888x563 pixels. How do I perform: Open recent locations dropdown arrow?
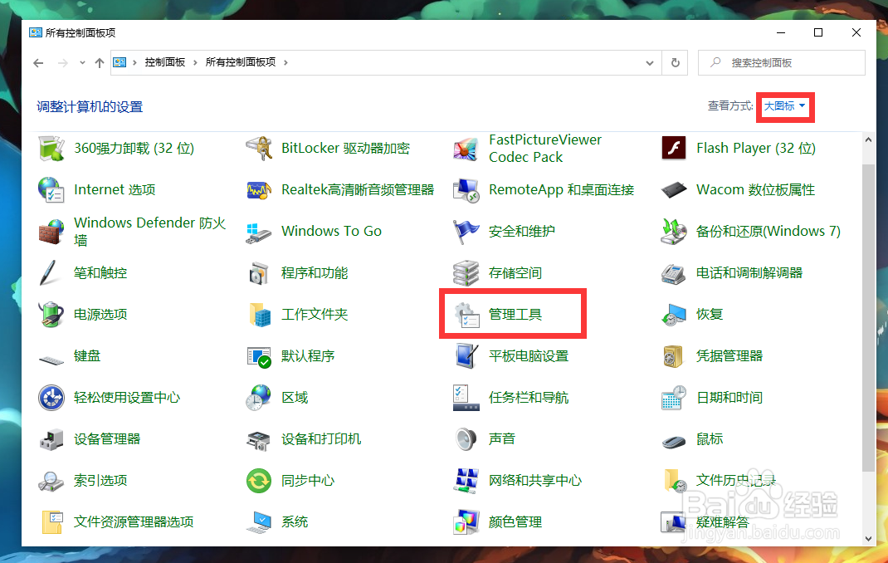tap(83, 63)
